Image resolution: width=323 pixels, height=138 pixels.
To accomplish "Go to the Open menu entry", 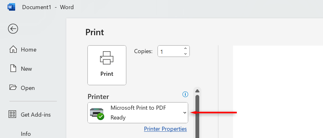I will pyautogui.click(x=27, y=88).
